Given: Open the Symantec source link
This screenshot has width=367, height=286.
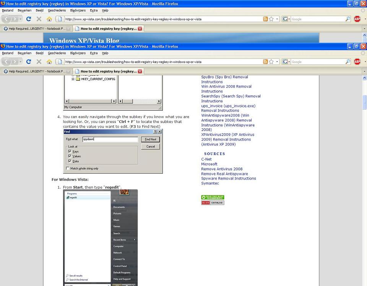Looking at the screenshot, I should coord(210,183).
